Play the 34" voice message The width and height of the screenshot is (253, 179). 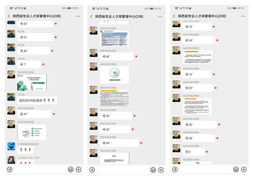(x=199, y=40)
